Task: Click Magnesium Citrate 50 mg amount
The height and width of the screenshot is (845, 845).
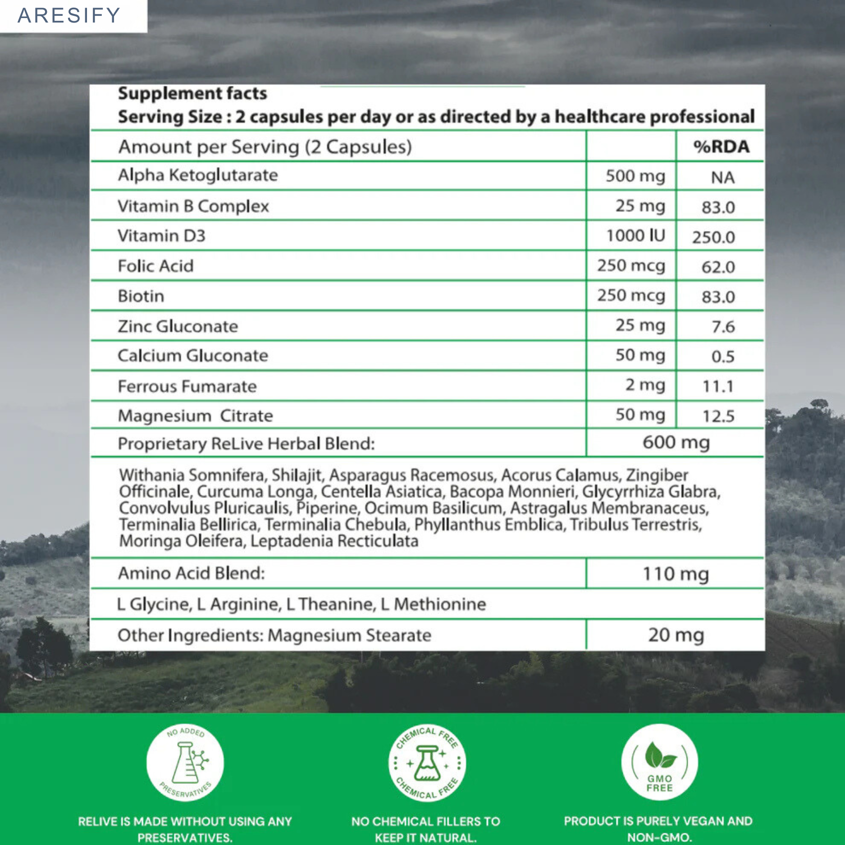Action: pyautogui.click(x=640, y=415)
